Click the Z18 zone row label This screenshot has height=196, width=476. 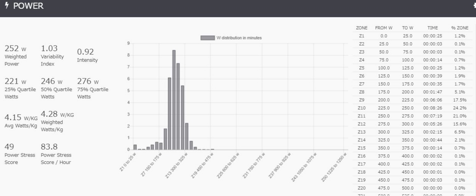362,172
